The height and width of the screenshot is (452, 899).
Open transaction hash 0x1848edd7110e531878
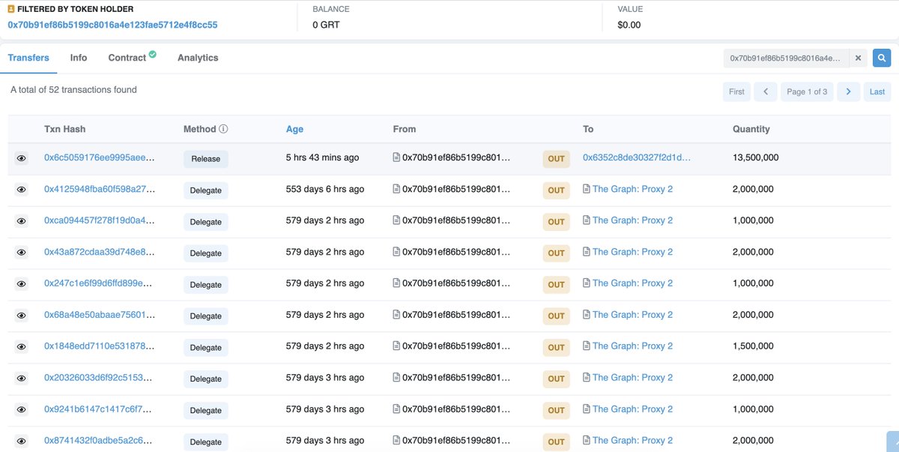pyautogui.click(x=100, y=347)
